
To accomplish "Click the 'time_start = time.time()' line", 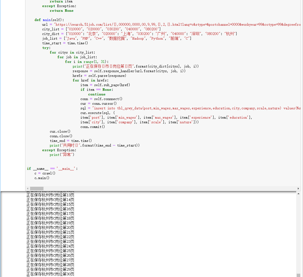I will pos(65,43).
